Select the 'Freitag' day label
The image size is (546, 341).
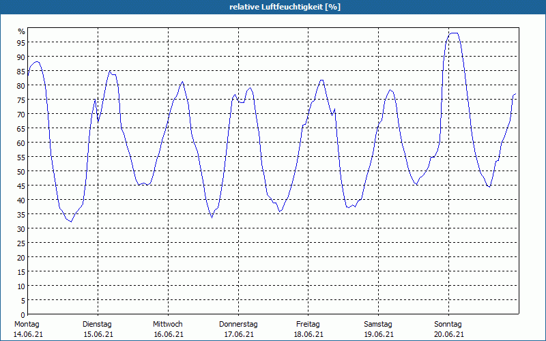tap(308, 324)
